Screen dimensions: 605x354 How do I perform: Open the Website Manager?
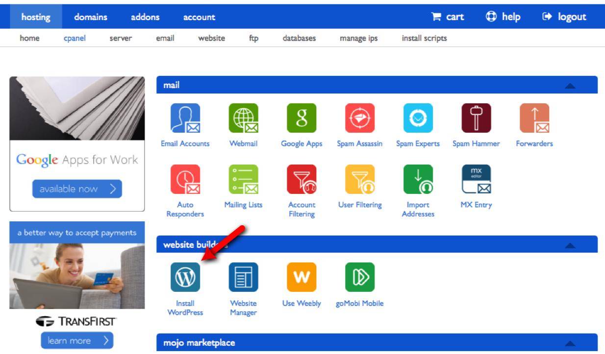click(243, 276)
